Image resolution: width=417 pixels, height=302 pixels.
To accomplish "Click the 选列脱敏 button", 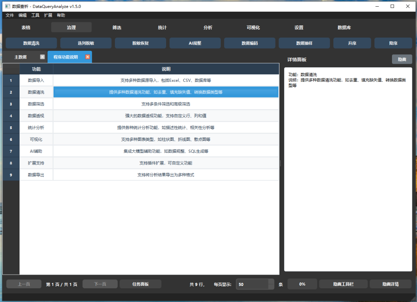I will tap(86, 43).
